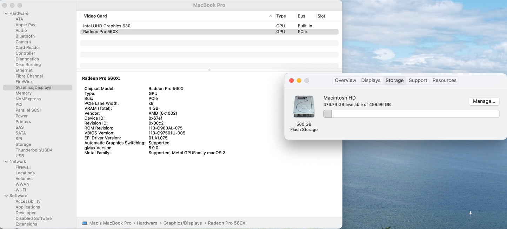Click the Video Card sort arrow
The image size is (507, 229).
(x=271, y=16)
